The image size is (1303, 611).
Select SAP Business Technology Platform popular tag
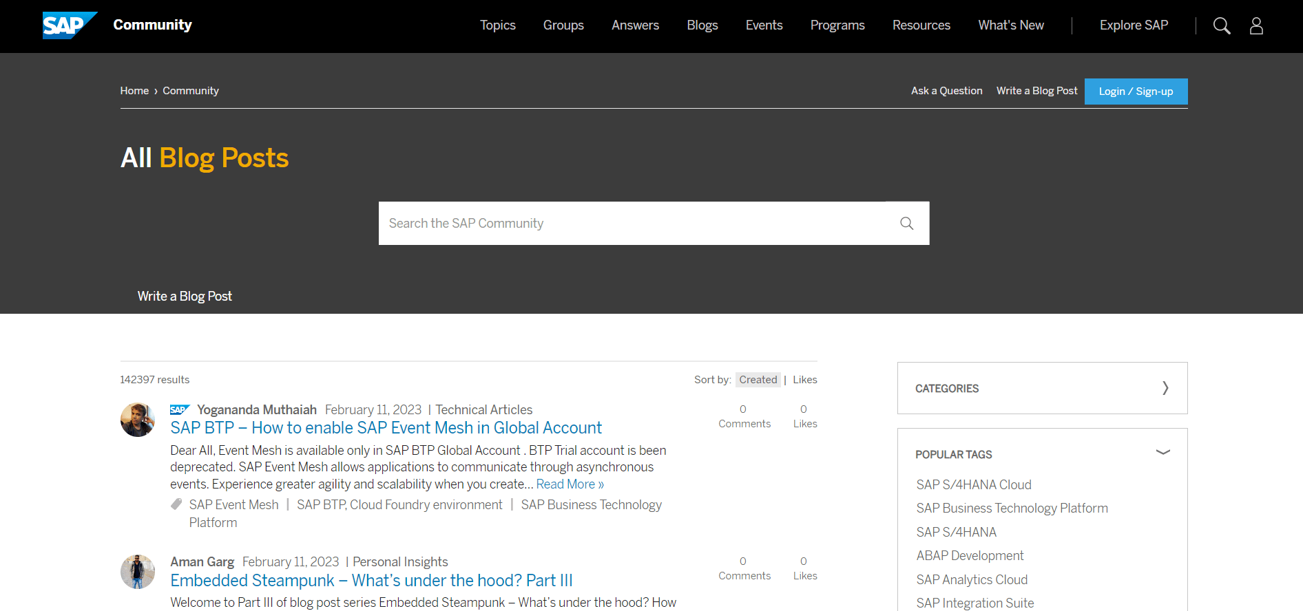[1012, 508]
